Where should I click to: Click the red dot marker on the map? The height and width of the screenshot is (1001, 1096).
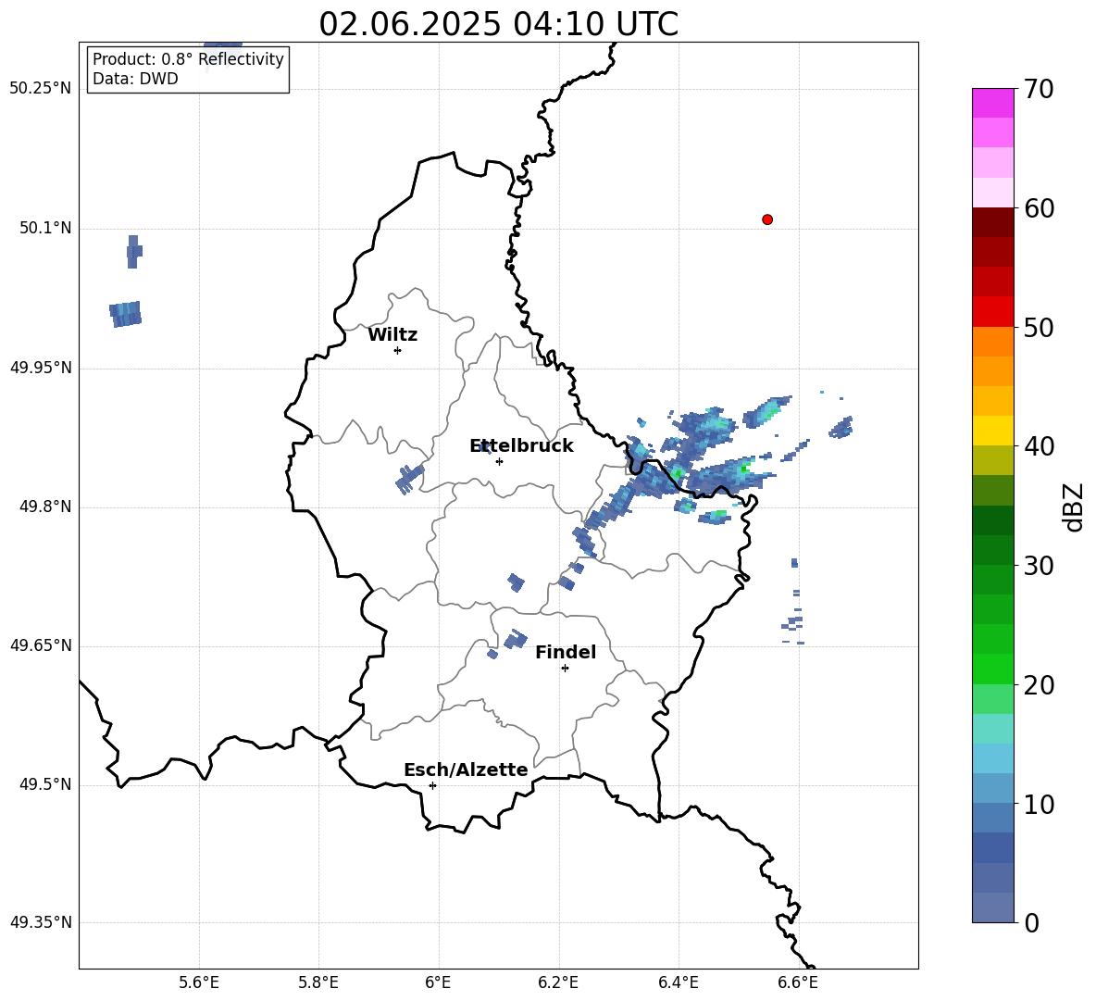(767, 219)
